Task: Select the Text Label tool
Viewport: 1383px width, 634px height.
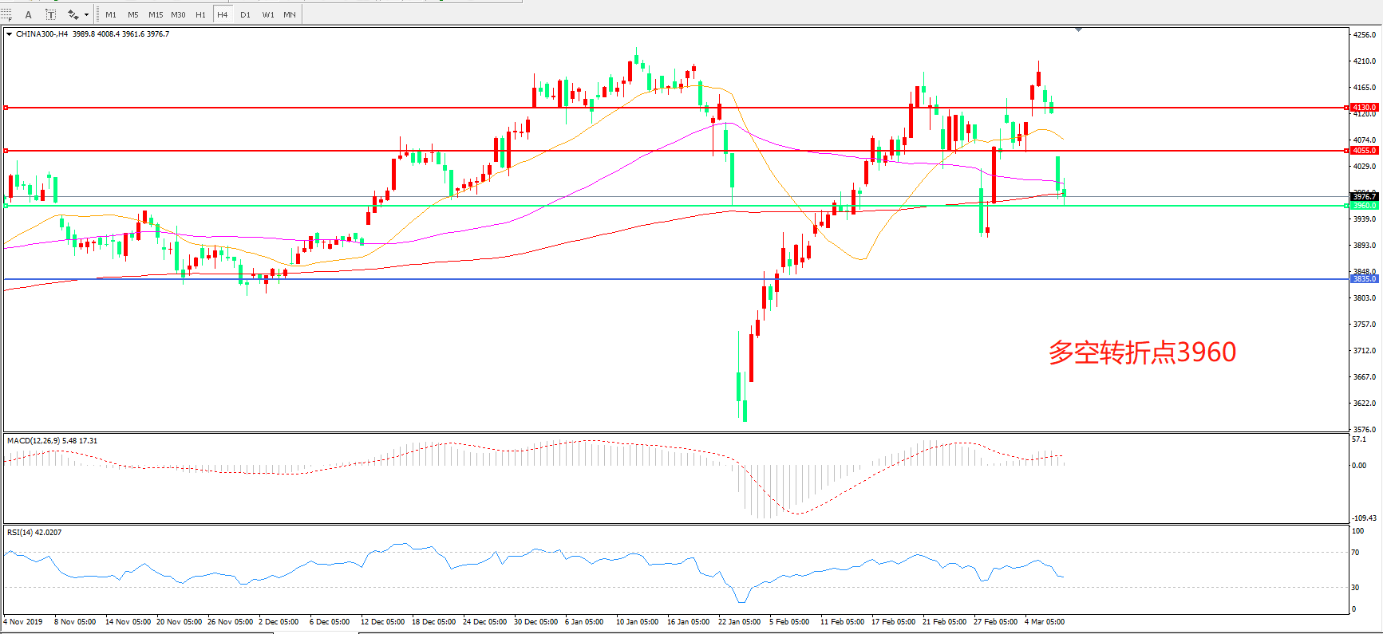Action: 51,14
